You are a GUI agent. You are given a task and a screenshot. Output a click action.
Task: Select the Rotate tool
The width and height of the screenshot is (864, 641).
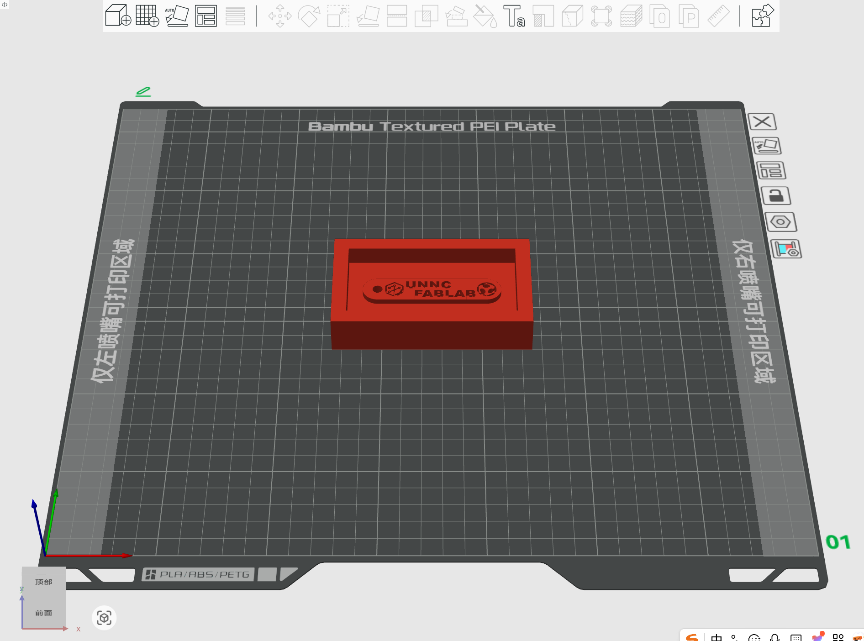click(309, 16)
